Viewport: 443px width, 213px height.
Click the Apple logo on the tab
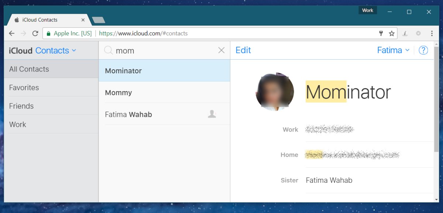[17, 20]
